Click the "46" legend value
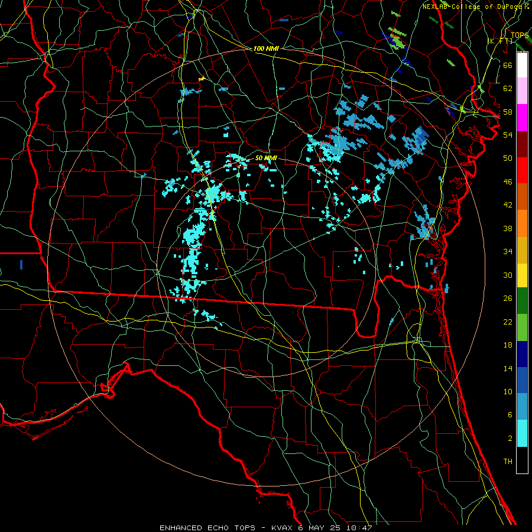The image size is (532, 532). [x=508, y=182]
